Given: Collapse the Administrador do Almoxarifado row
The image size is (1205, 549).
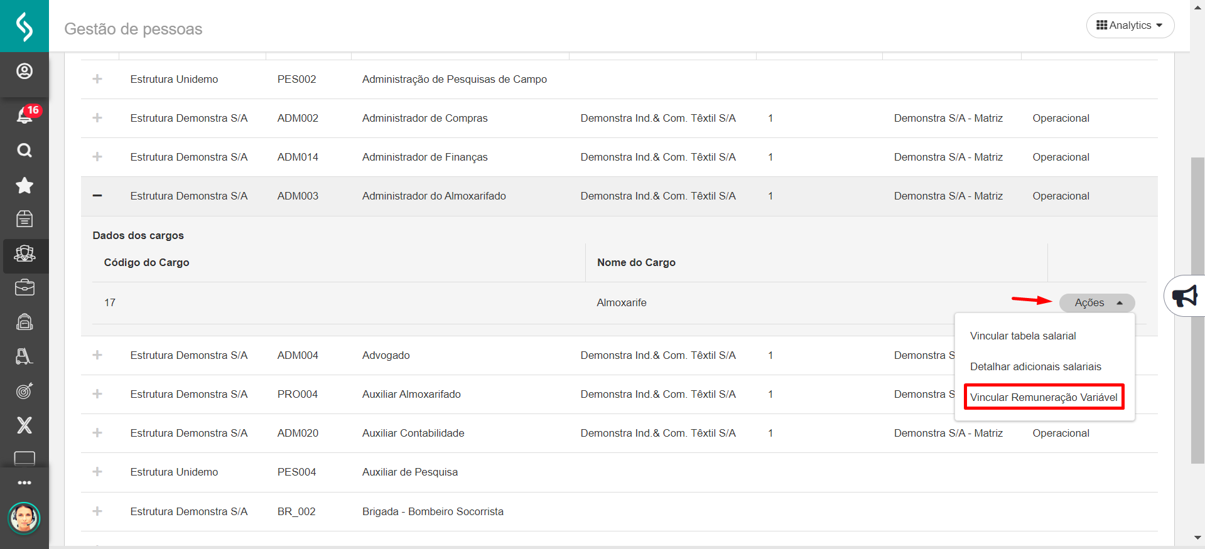Looking at the screenshot, I should [x=97, y=196].
